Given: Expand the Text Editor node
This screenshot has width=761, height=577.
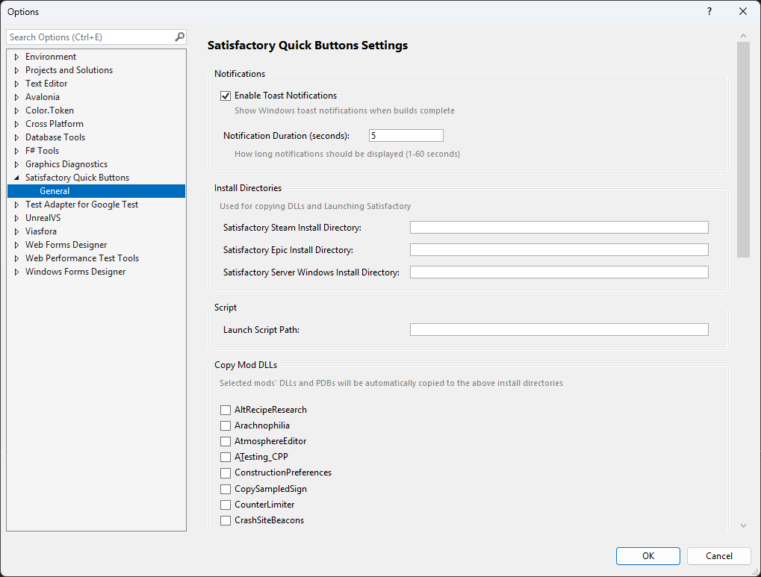Looking at the screenshot, I should click(16, 84).
